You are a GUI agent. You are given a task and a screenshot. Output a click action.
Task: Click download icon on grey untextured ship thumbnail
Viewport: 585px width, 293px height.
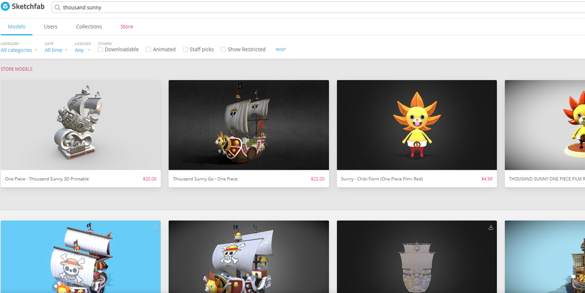coord(491,227)
